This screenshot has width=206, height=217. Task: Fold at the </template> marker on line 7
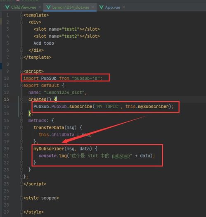21,57
